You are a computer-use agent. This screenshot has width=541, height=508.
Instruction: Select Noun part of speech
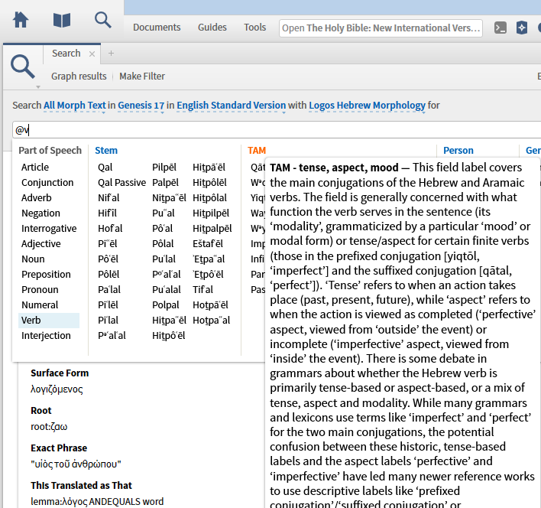click(33, 259)
